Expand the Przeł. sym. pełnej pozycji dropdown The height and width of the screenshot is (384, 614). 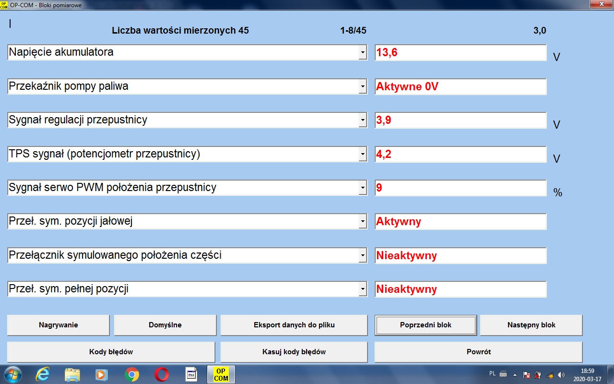tap(363, 289)
